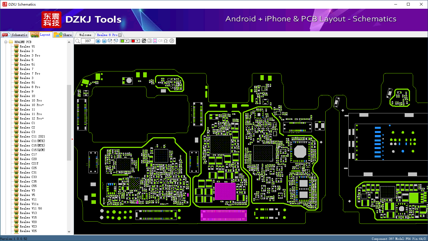Screen dimensions: 428x241
Task: Open Realme V11 5G entry
Action: click(x=31, y=208)
